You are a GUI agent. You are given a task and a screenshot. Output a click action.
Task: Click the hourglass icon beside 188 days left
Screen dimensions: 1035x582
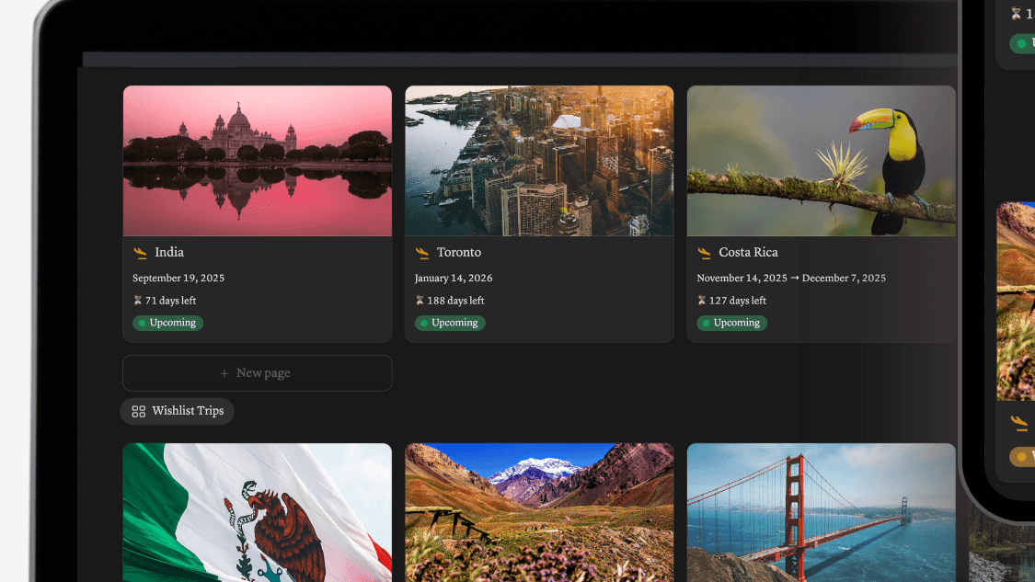(x=420, y=301)
